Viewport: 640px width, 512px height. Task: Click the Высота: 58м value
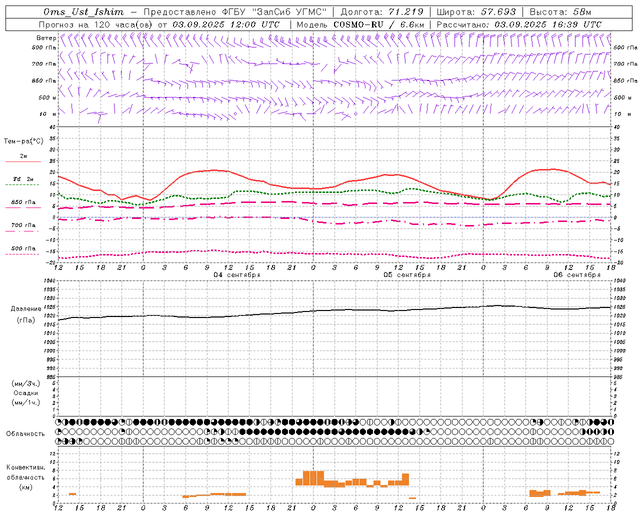(x=560, y=12)
